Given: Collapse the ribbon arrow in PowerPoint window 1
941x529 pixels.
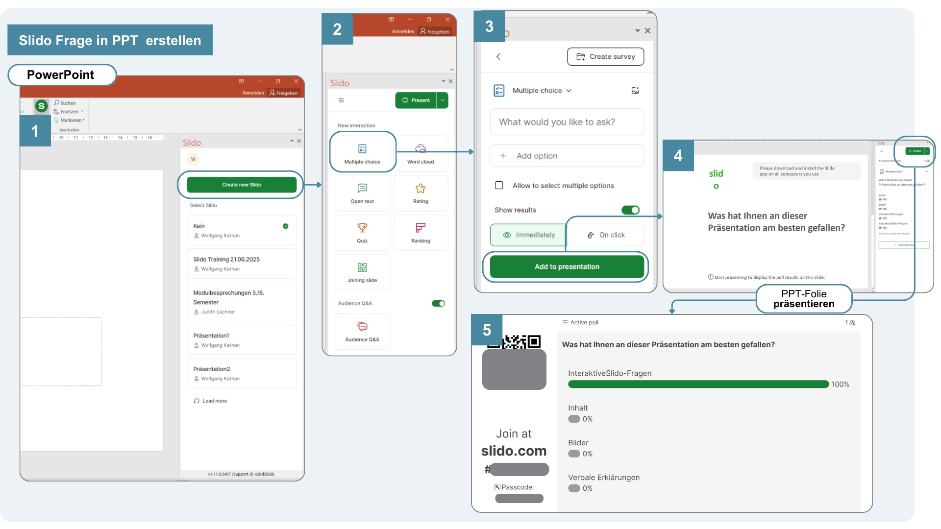Looking at the screenshot, I should click(300, 130).
